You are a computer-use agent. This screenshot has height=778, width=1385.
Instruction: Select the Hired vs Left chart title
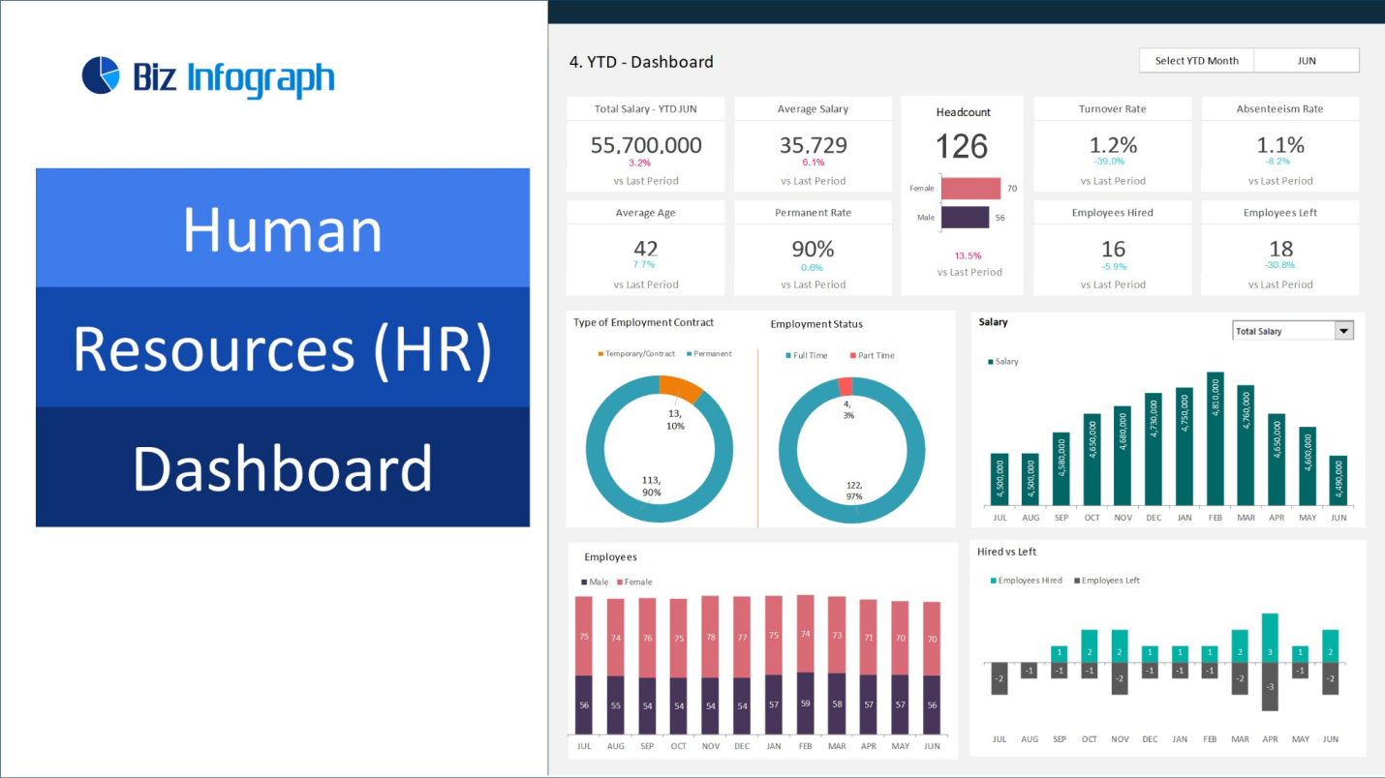click(1007, 552)
